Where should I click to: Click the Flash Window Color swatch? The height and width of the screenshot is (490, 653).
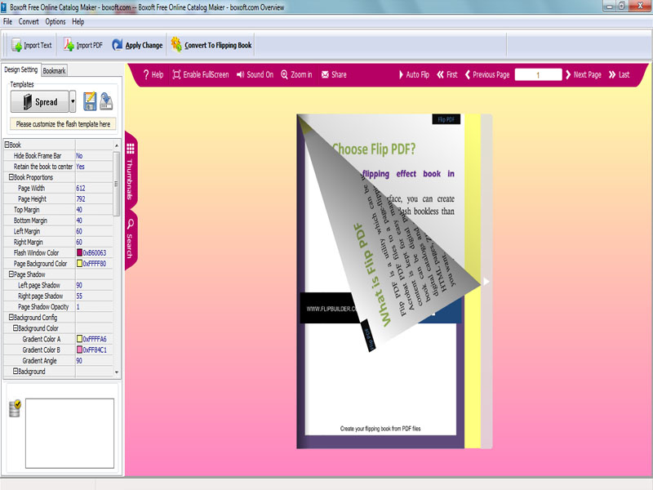click(x=79, y=252)
